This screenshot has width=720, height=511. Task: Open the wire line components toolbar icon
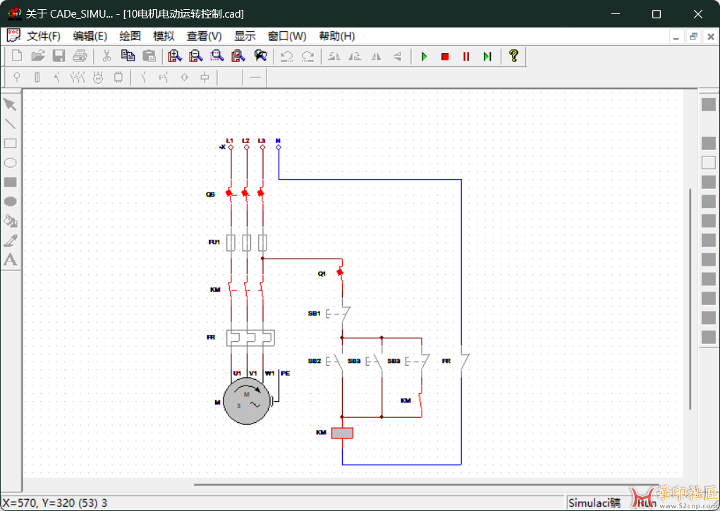pyautogui.click(x=255, y=77)
